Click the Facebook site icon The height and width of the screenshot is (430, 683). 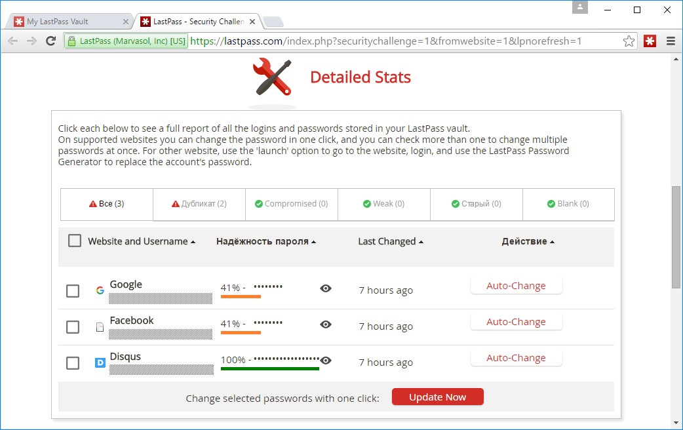[x=100, y=326]
